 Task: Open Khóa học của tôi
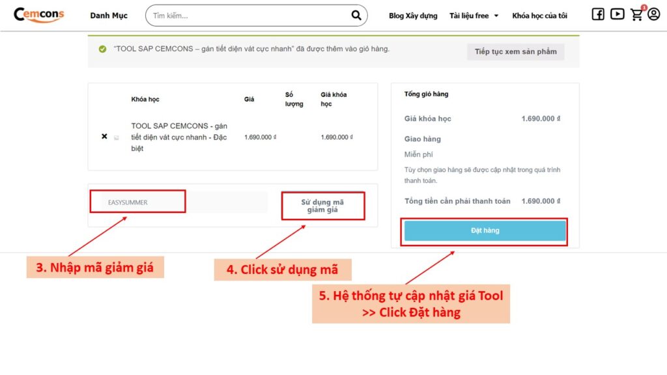[539, 16]
